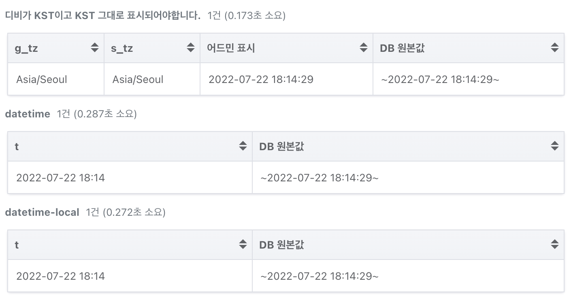The image size is (571, 302).
Task: Sort by s_tz column arrow icon
Action: coord(190,48)
